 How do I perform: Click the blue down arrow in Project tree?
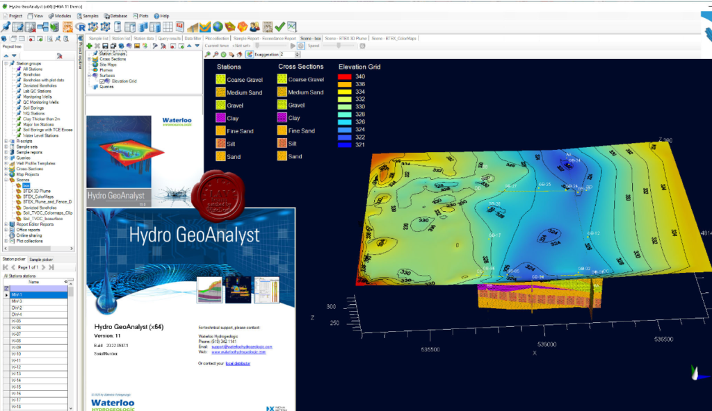(14, 56)
